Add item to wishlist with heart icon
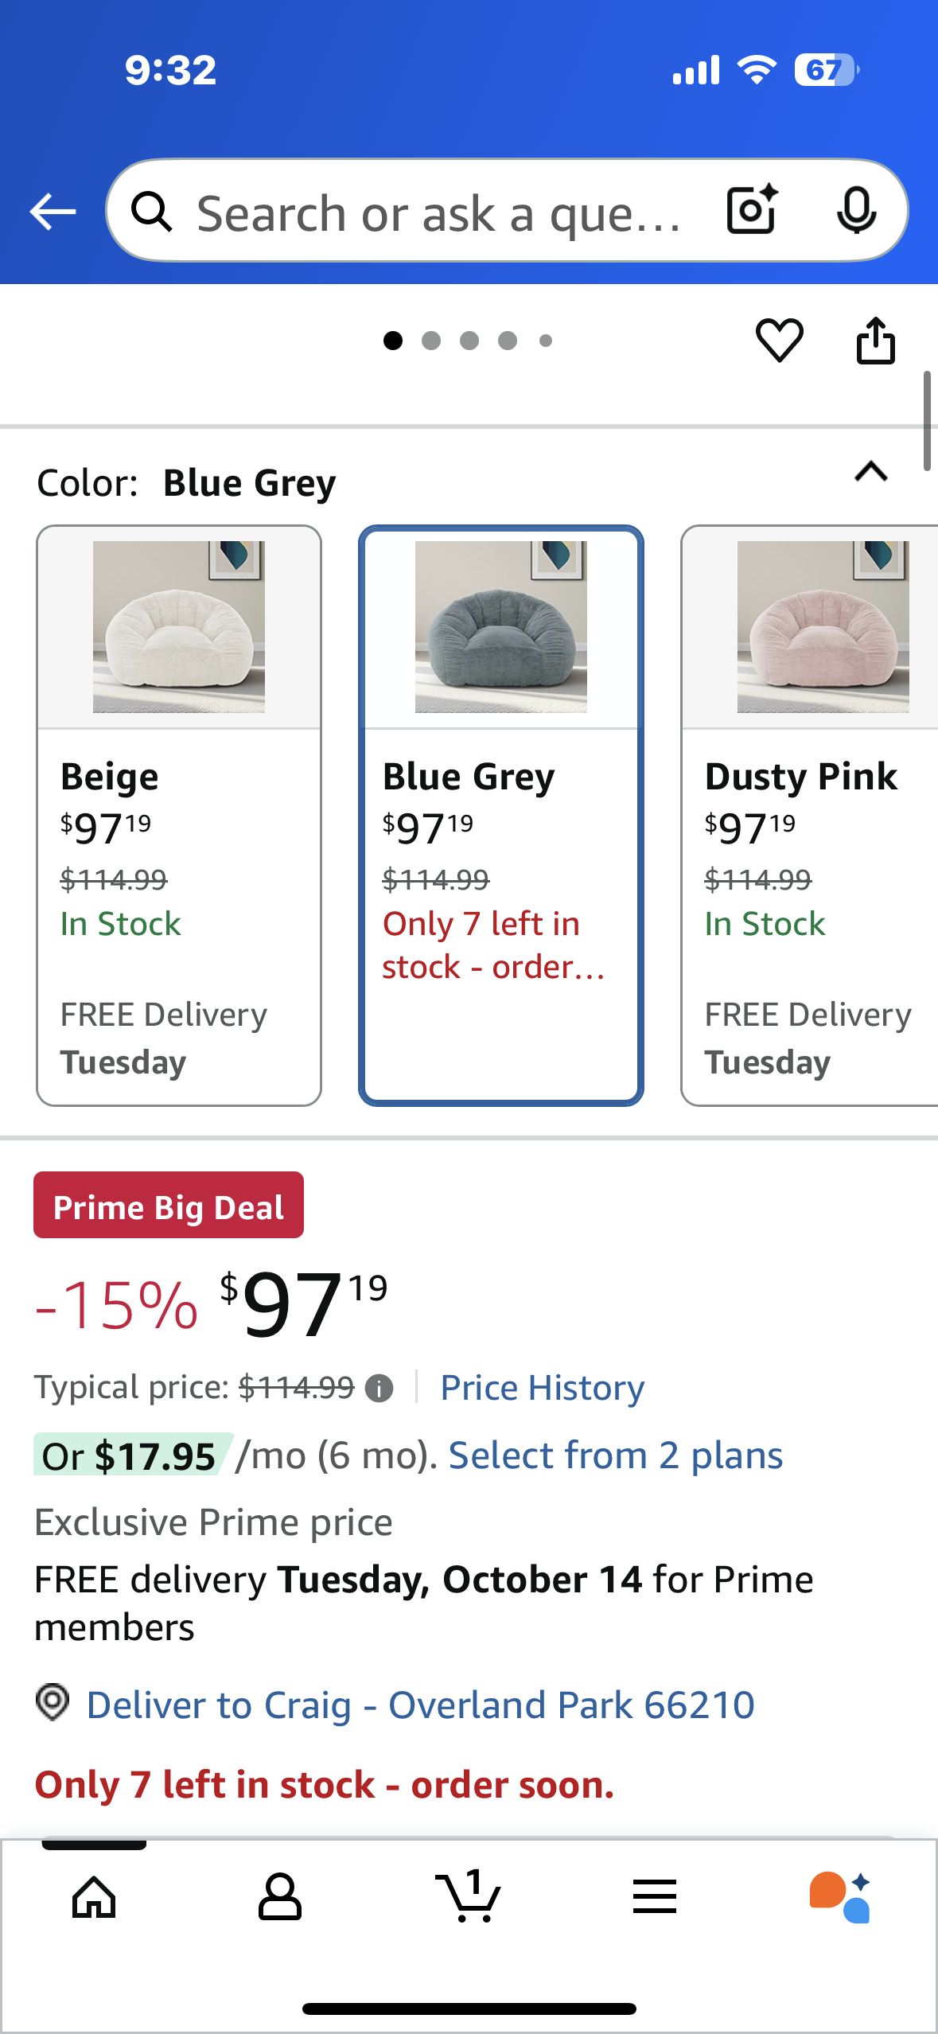Image resolution: width=938 pixels, height=2034 pixels. pos(779,341)
